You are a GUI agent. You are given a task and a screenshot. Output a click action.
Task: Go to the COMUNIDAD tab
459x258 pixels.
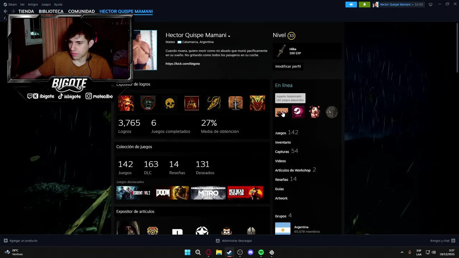tap(81, 11)
